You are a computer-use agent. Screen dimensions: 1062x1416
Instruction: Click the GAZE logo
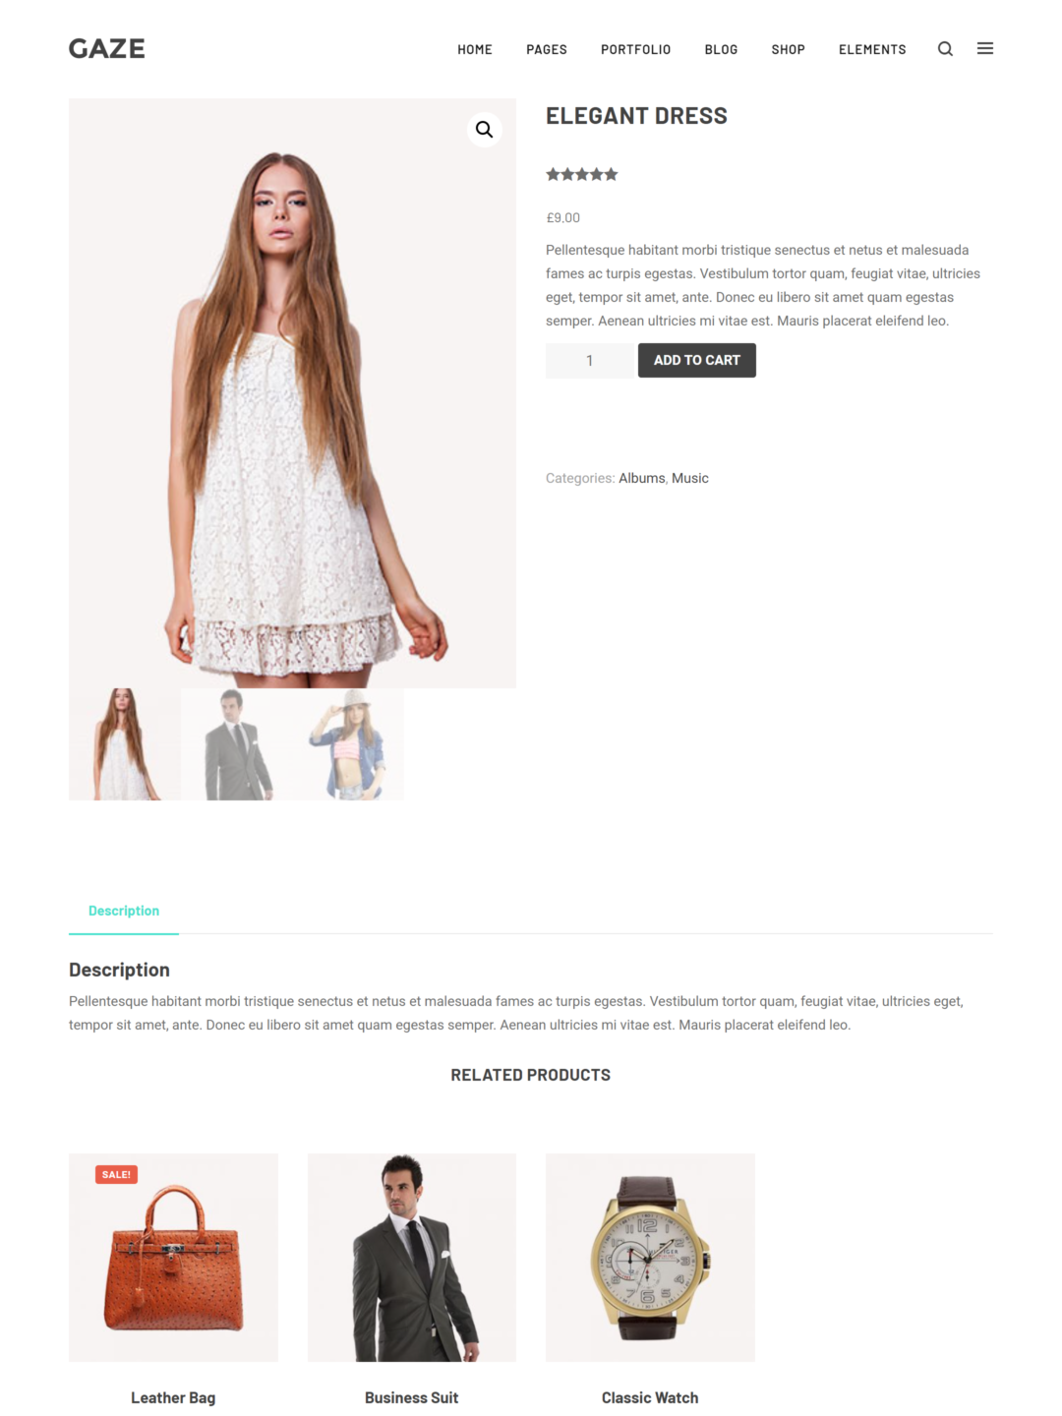(x=107, y=48)
